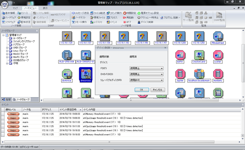Close the デバイス制御 dialog
Viewport: 245px width, 150px height.
click(x=165, y=48)
